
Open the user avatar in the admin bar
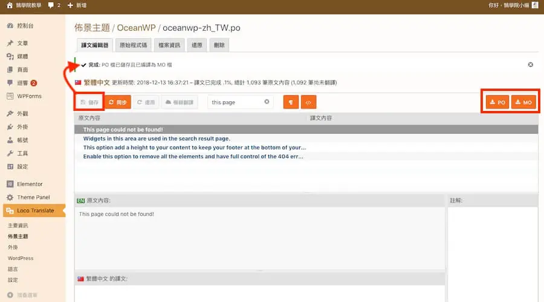tap(535, 5)
